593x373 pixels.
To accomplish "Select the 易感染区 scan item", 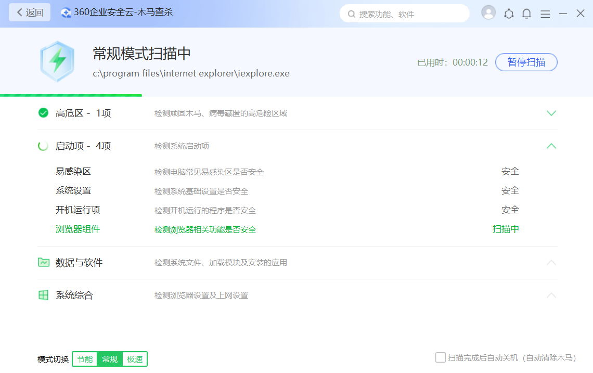I will (x=73, y=171).
